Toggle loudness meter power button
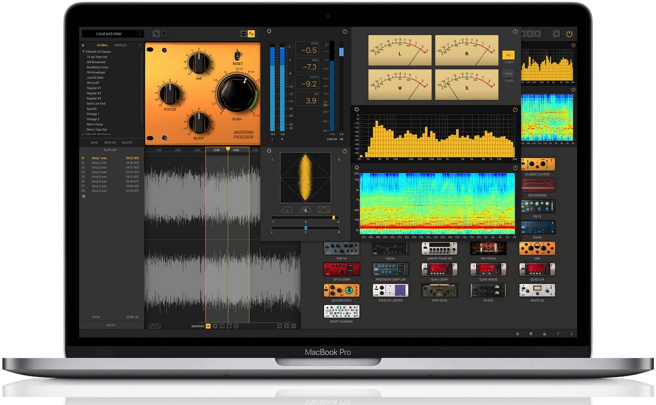Image resolution: width=656 pixels, height=405 pixels. pyautogui.click(x=345, y=31)
